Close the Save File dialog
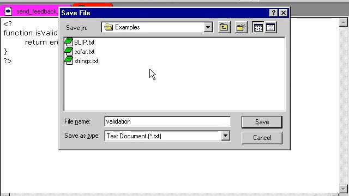This screenshot has height=196, width=349. 284,13
